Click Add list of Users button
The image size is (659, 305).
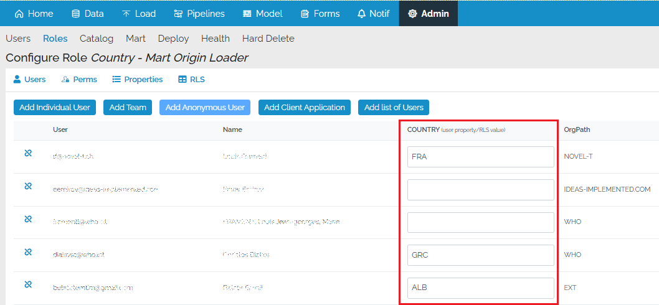pyautogui.click(x=394, y=107)
